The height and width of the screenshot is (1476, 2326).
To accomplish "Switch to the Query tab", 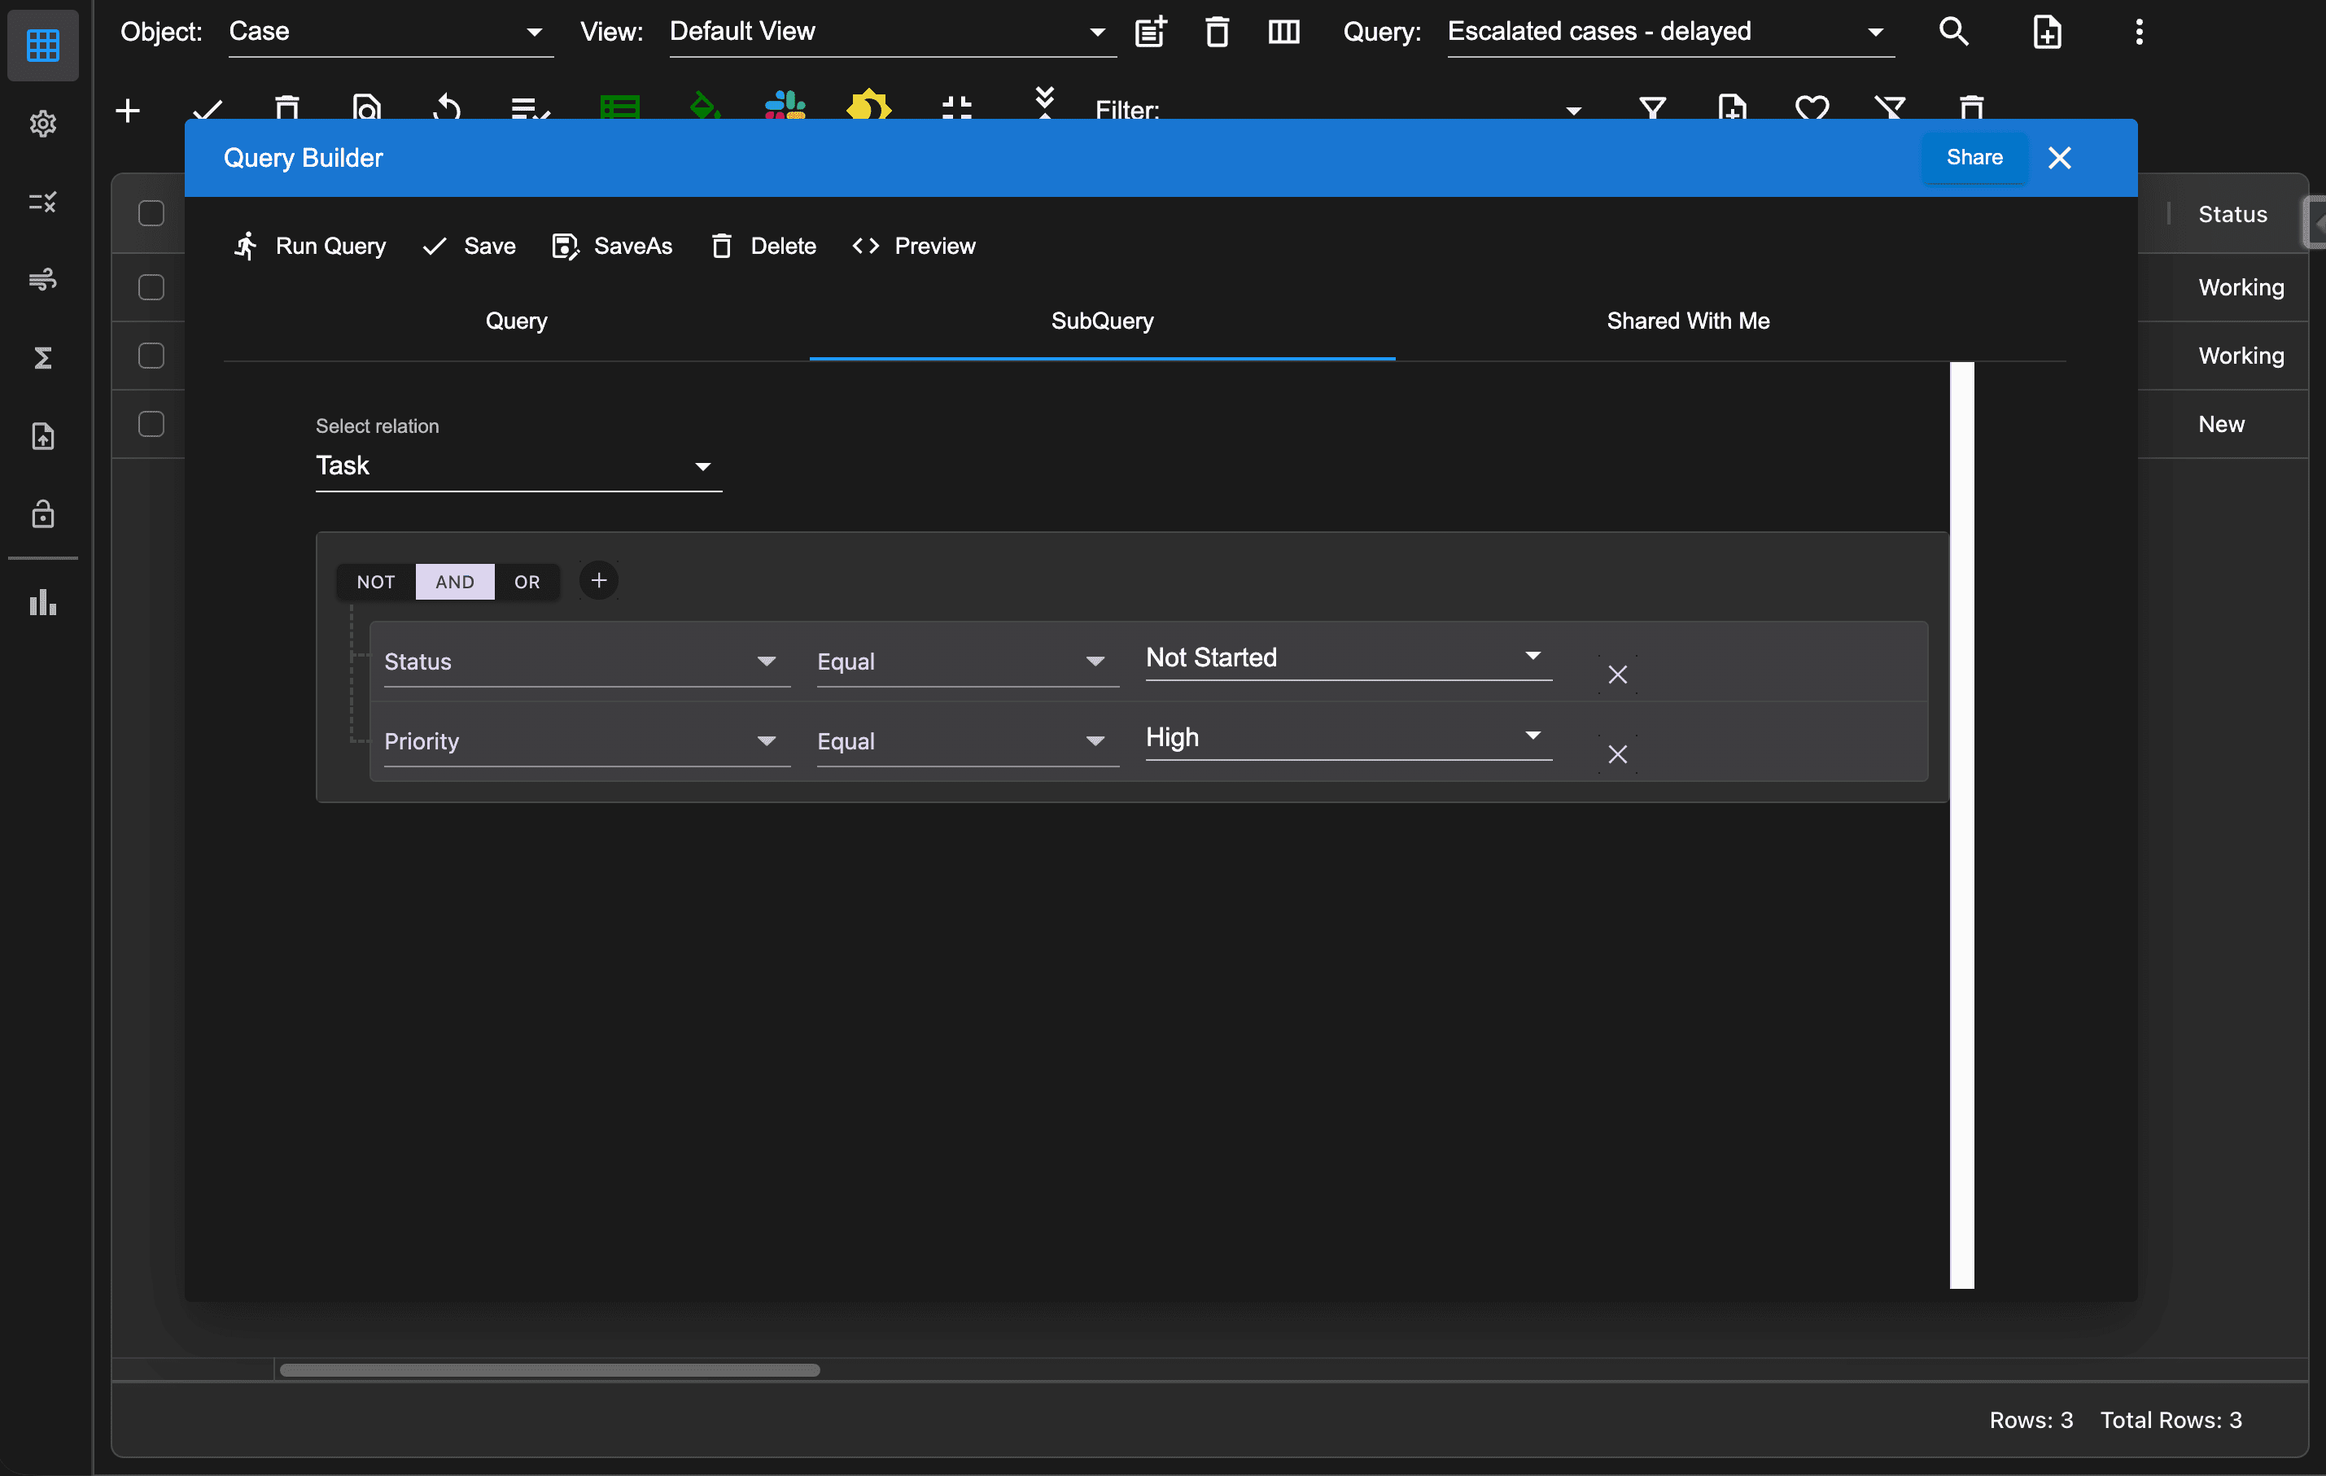I will 516,321.
